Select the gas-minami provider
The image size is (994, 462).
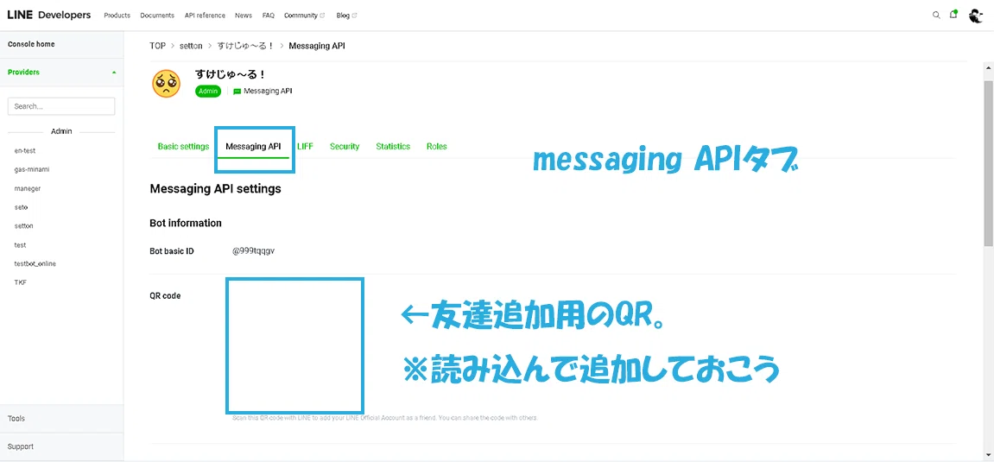[32, 170]
